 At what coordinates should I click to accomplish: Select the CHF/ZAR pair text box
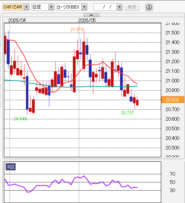click(13, 7)
